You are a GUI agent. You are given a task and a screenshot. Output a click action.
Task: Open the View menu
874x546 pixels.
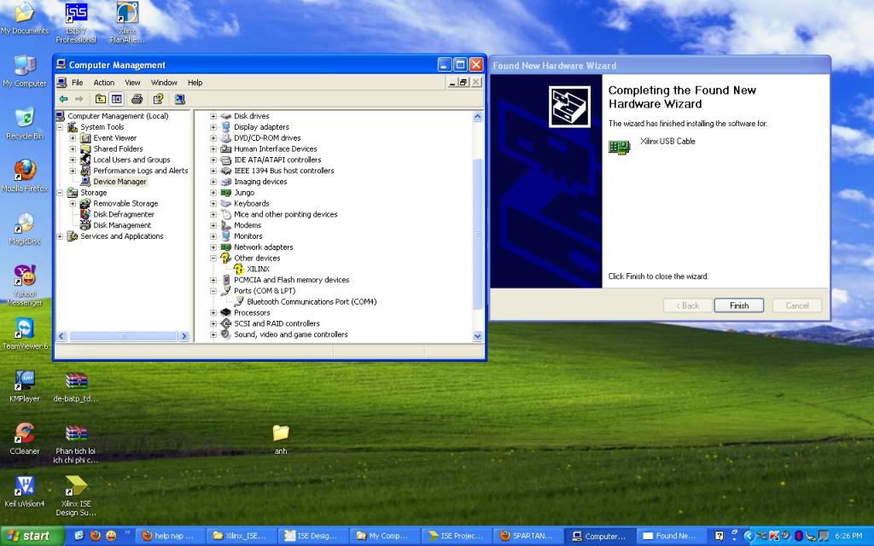(132, 83)
